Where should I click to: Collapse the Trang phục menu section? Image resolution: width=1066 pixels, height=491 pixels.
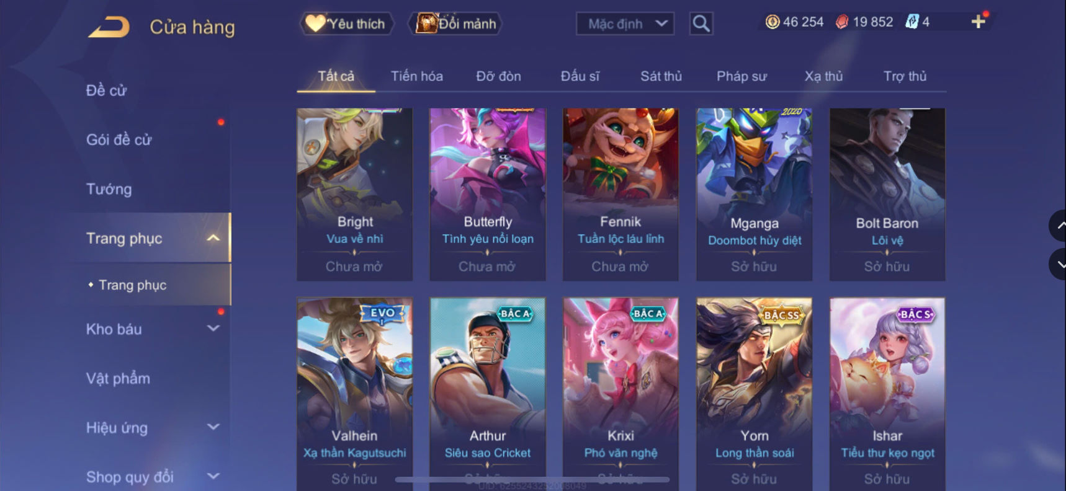click(213, 238)
